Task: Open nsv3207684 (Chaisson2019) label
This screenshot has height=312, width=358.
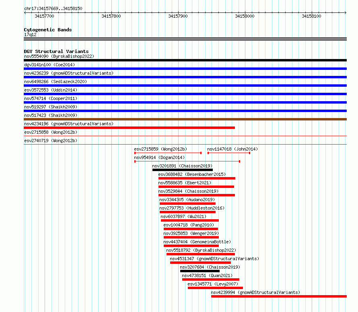Action: [210, 267]
